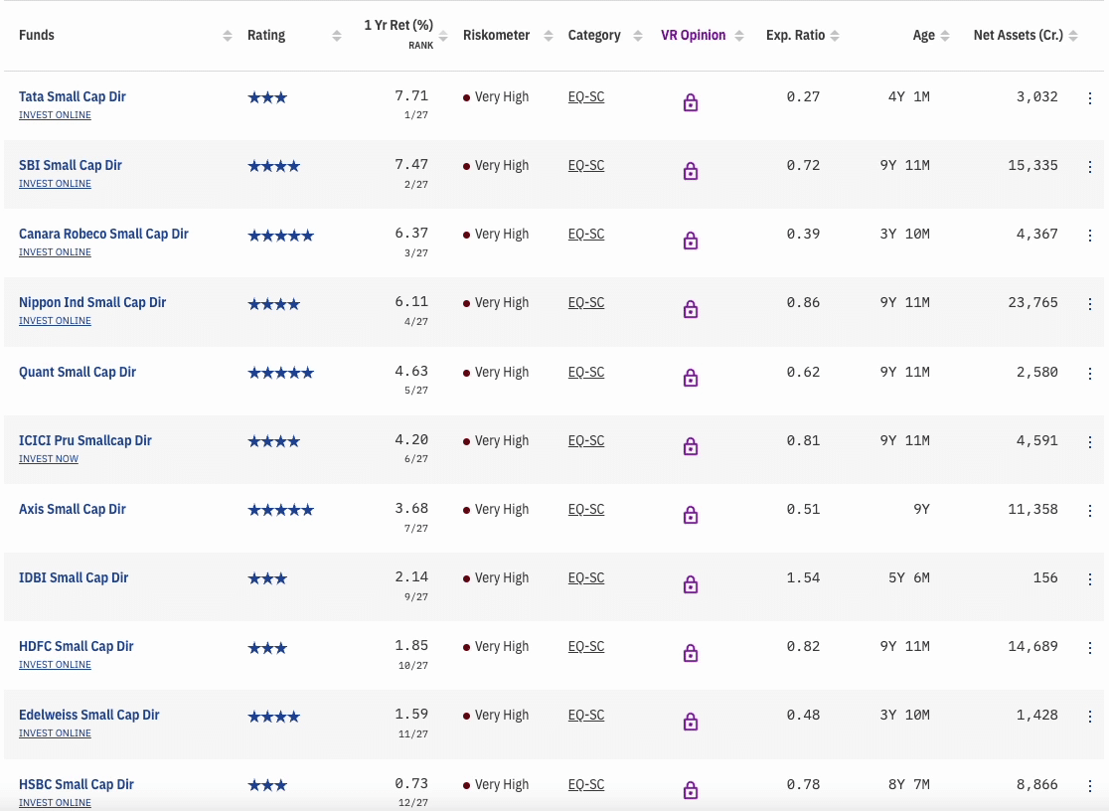Sort table by Category column
Image resolution: width=1109 pixels, height=811 pixels.
coord(638,36)
